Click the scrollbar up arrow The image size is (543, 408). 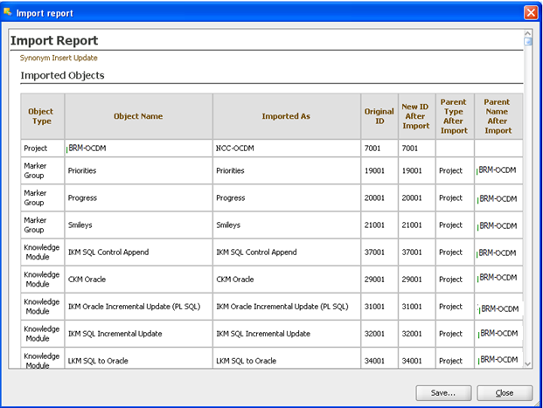[x=528, y=33]
